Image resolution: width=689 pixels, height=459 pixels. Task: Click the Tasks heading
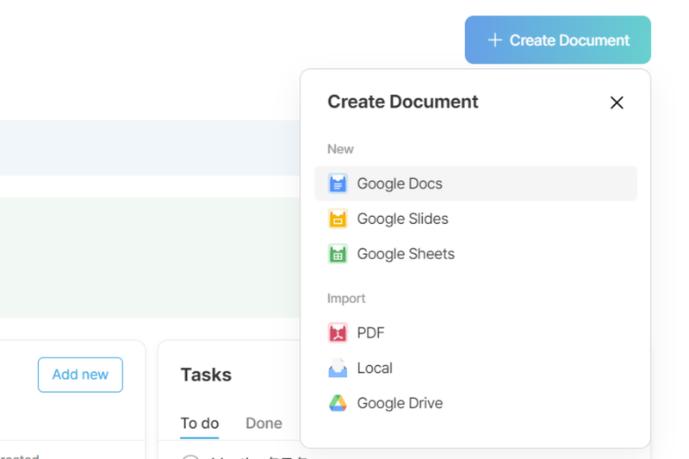pos(206,375)
